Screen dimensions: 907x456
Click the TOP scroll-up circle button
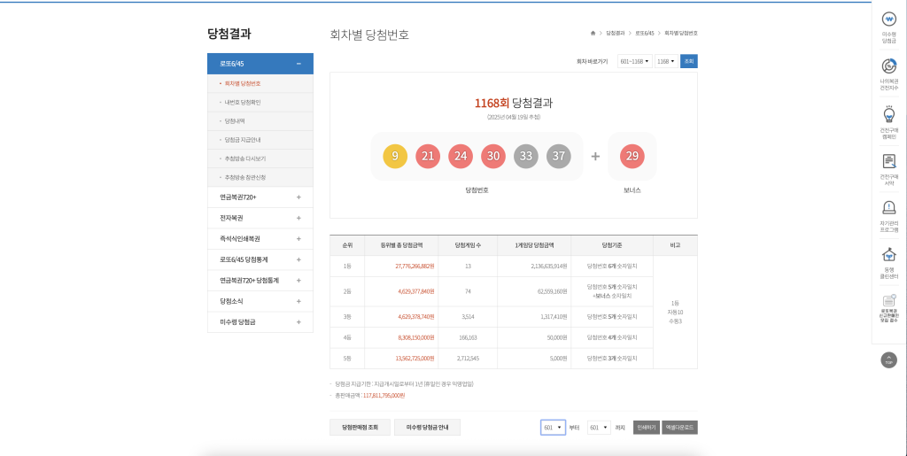click(888, 359)
